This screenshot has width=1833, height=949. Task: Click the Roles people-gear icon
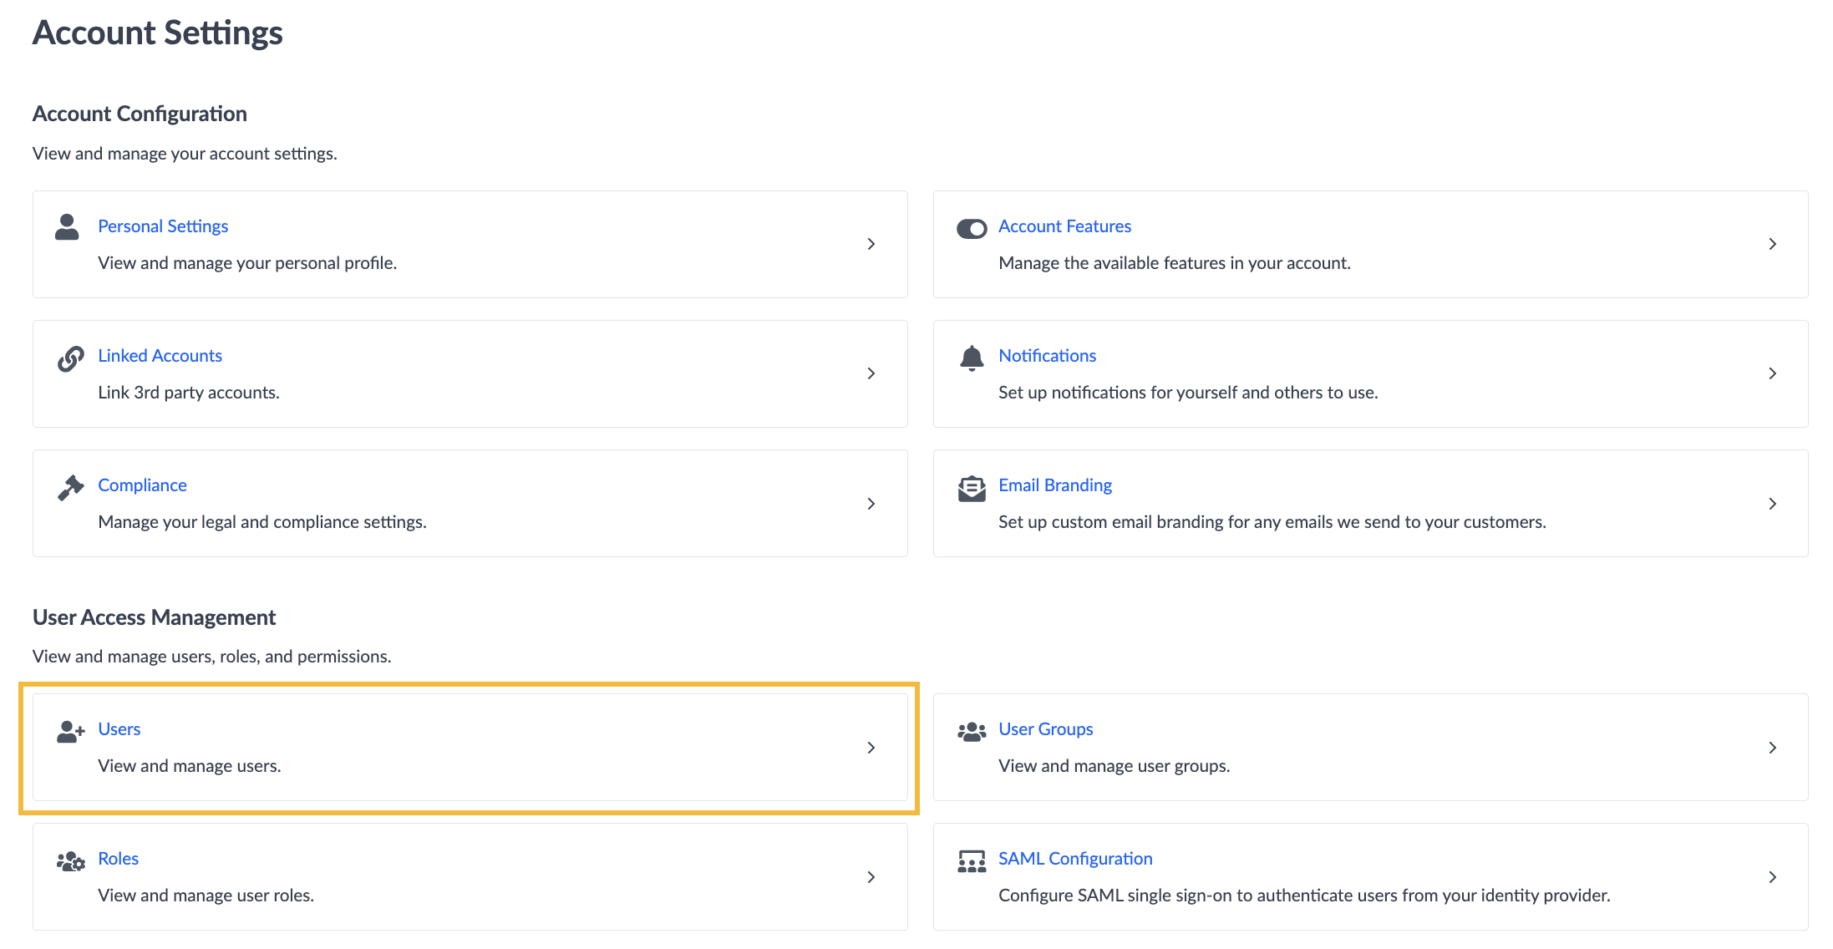(x=71, y=861)
